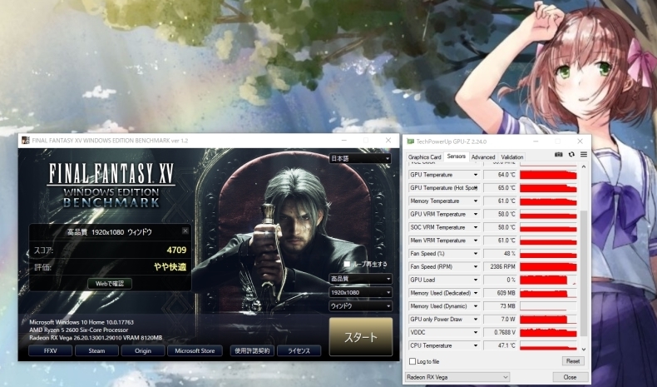Dismiss the score panel with its X icon

tap(185, 231)
